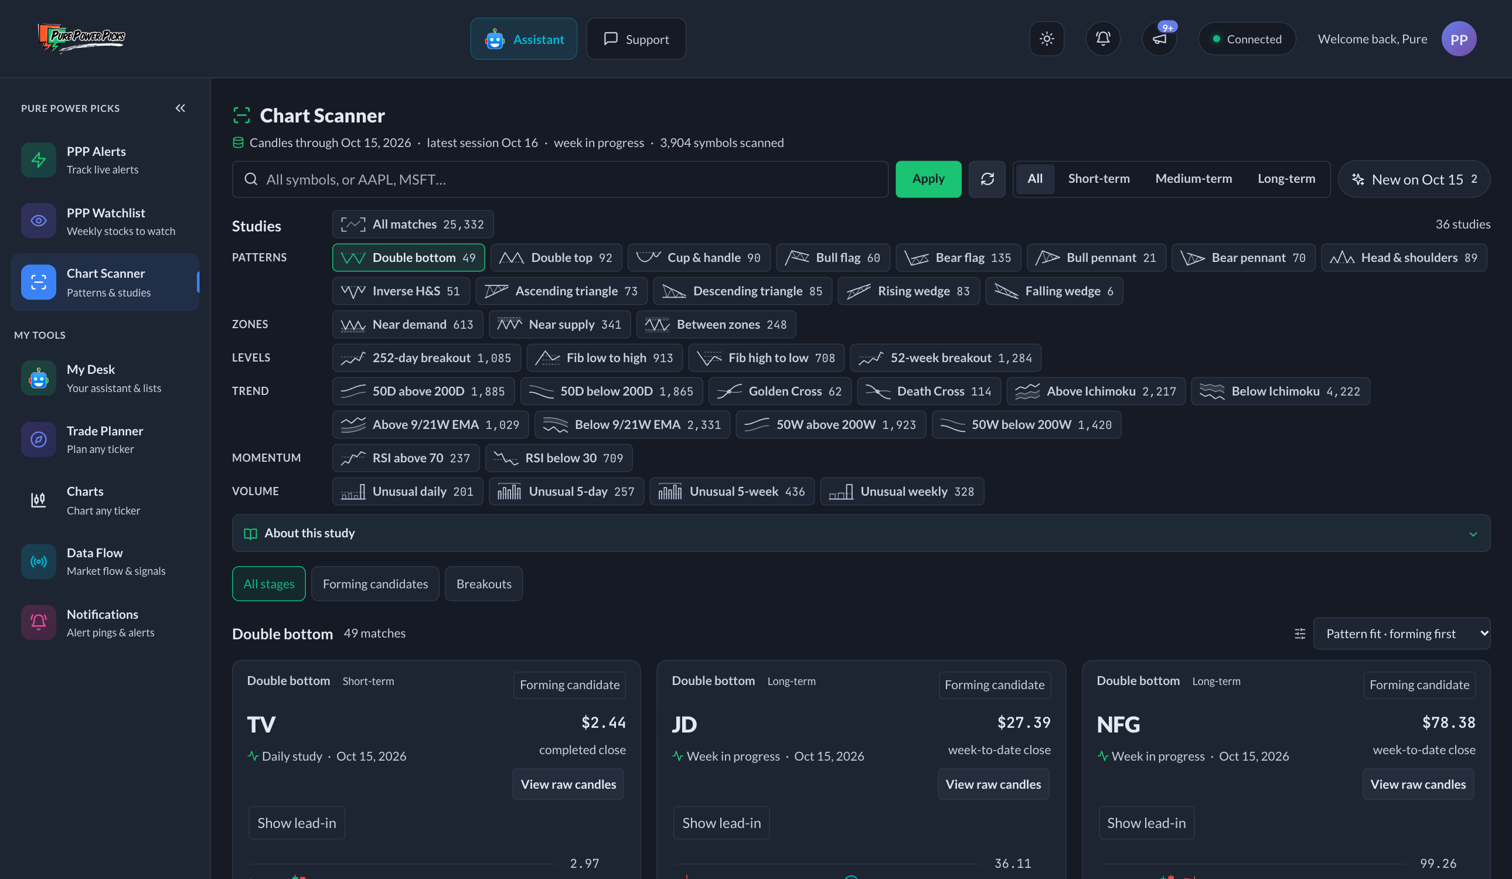Switch to the Breakouts stage tab

pos(483,584)
